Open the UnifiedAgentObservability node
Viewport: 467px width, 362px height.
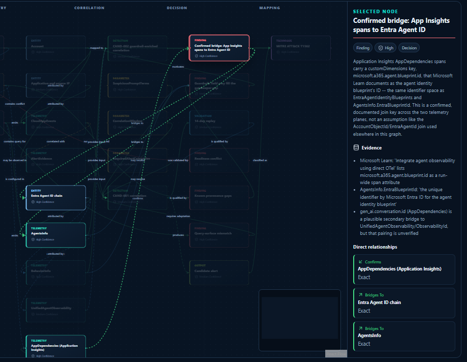[x=56, y=310]
